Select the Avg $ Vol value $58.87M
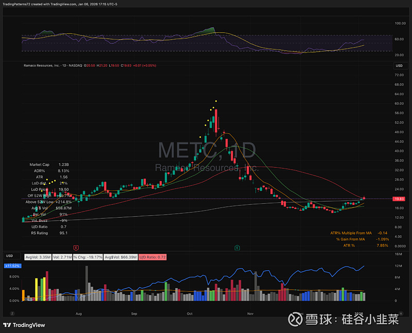Image resolution: width=412 pixels, height=333 pixels. [x=63, y=208]
